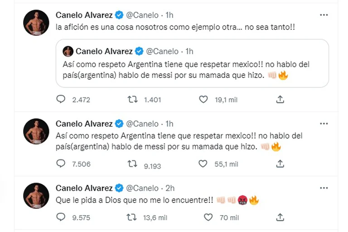Viewport: 348px width, 232px height.
Task: Share the 'Que le pida a Dios' tweet
Action: pyautogui.click(x=280, y=217)
